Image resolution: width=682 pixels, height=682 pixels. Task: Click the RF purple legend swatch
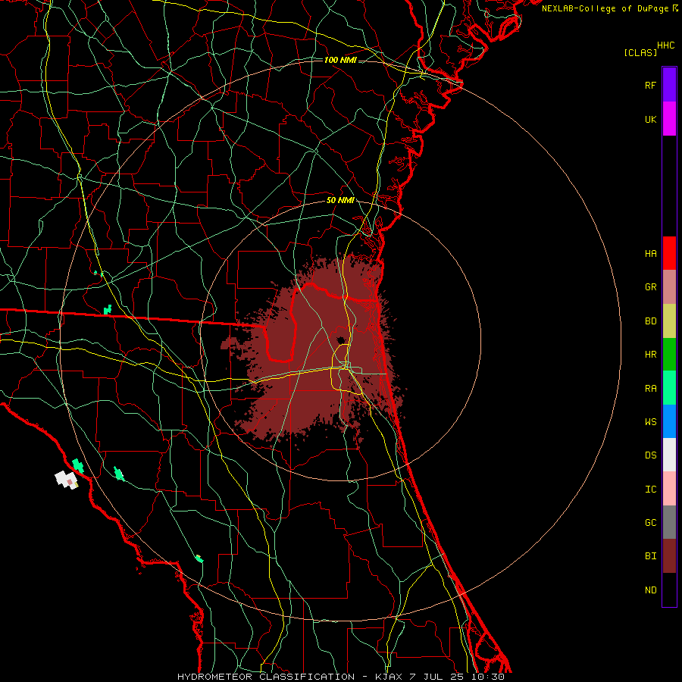(x=669, y=84)
